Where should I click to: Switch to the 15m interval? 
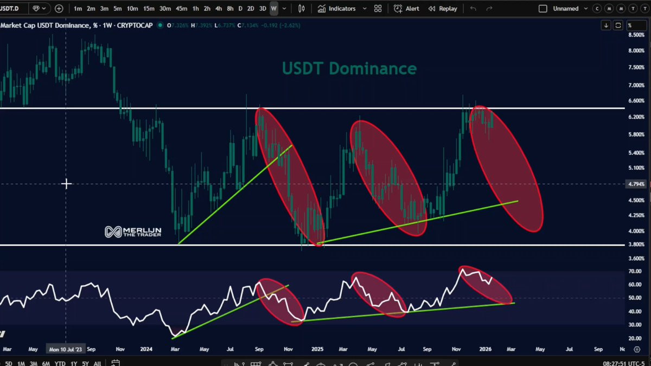point(148,9)
